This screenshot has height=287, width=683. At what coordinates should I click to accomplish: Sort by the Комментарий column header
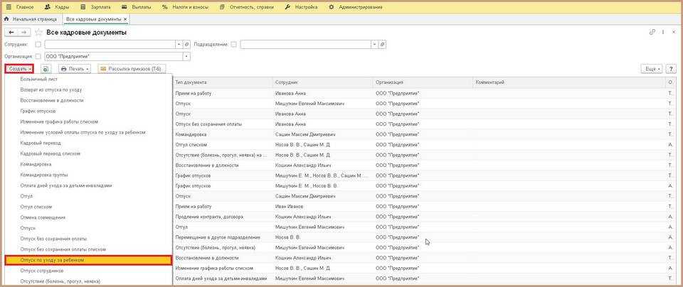(x=569, y=82)
